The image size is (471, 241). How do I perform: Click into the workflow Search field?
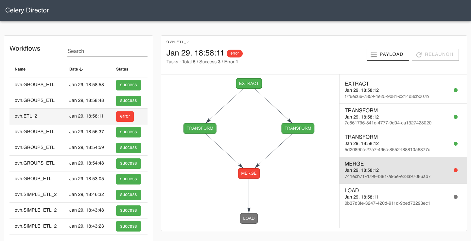pyautogui.click(x=107, y=51)
